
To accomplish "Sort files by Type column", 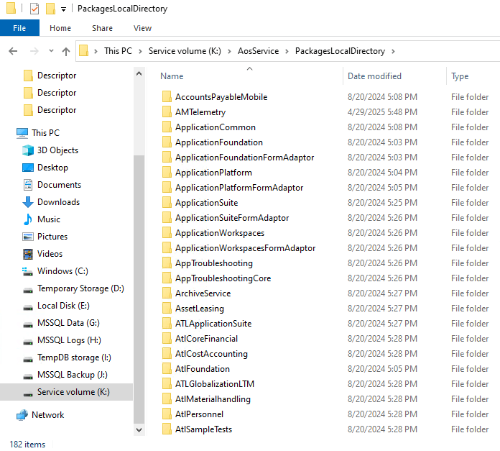I will (x=460, y=76).
